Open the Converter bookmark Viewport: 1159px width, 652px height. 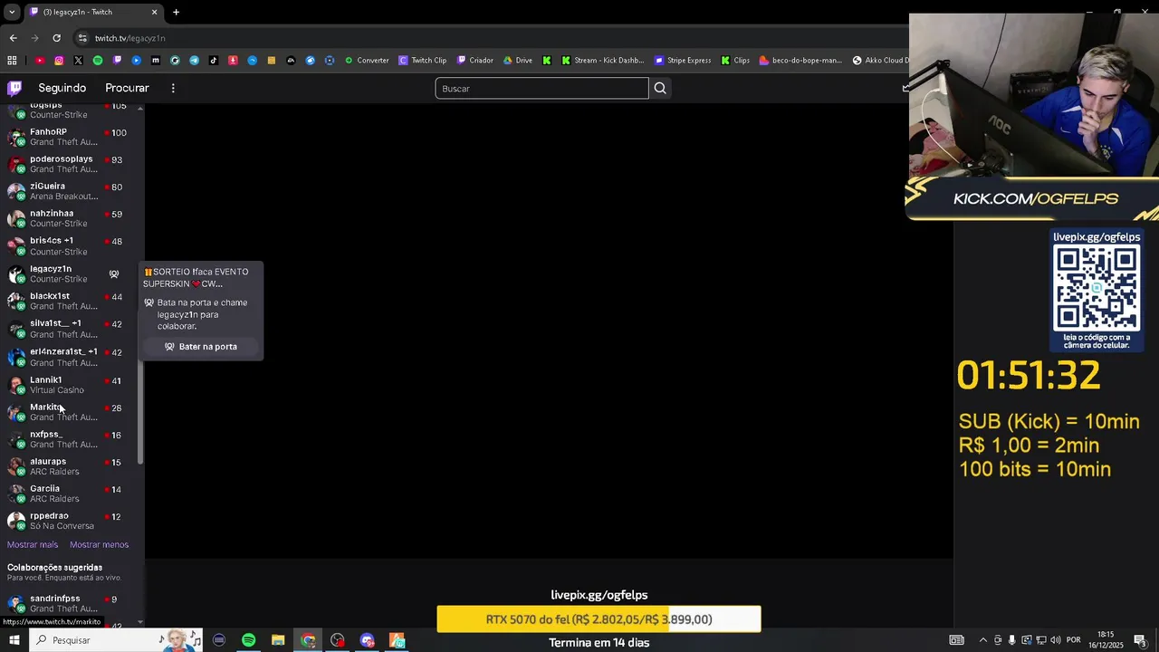click(367, 61)
